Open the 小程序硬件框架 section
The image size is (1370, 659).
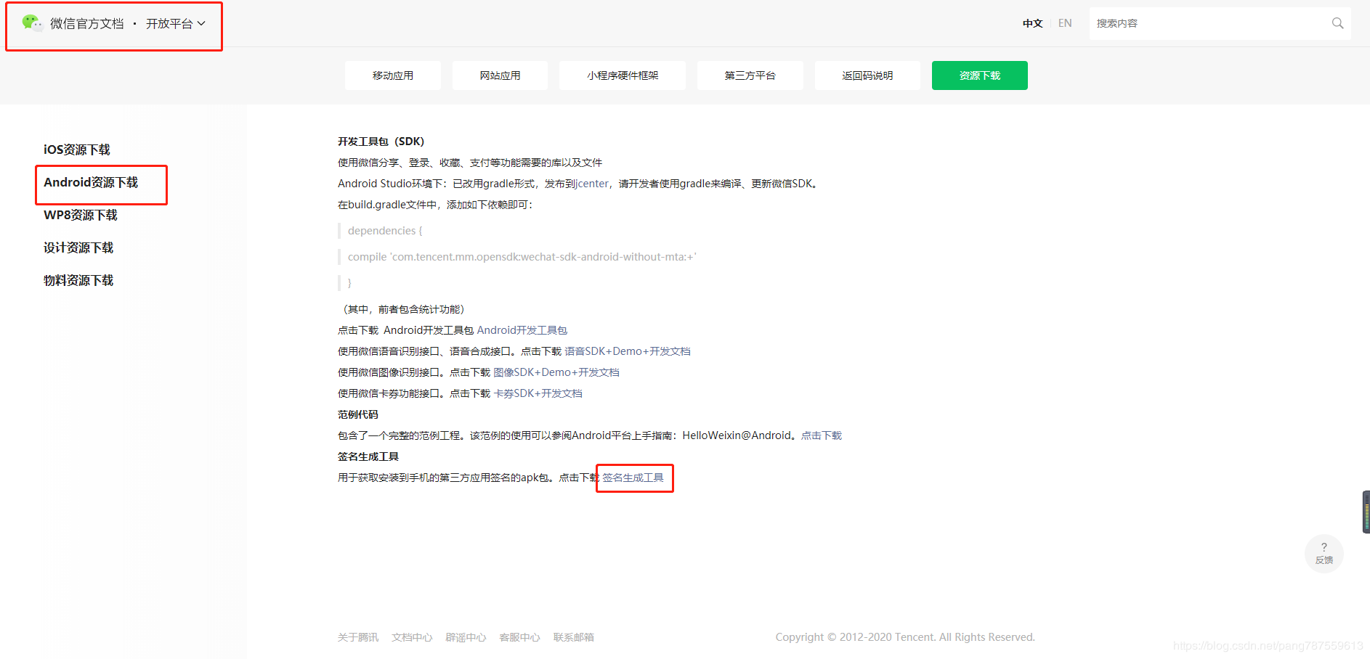click(622, 75)
